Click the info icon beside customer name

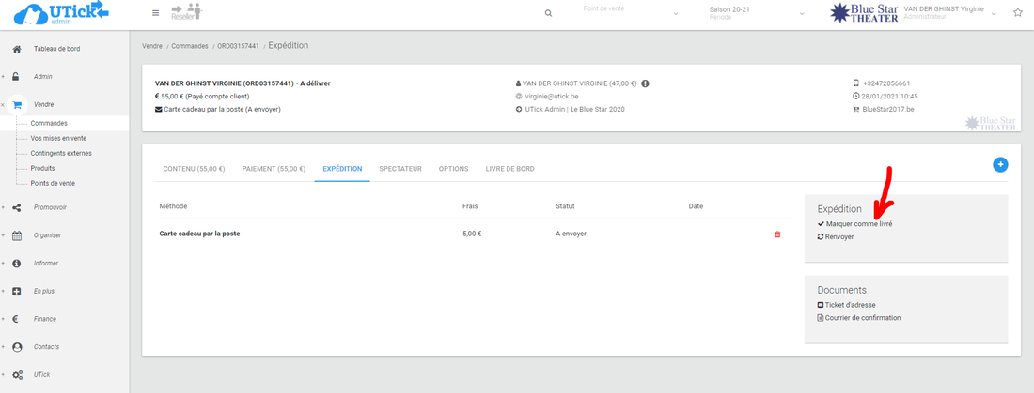646,83
